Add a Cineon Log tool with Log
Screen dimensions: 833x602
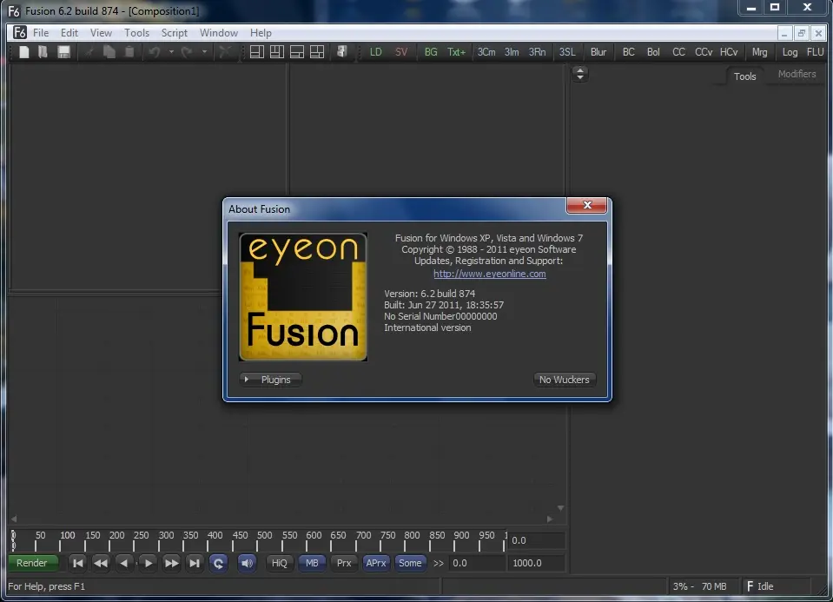(x=790, y=52)
